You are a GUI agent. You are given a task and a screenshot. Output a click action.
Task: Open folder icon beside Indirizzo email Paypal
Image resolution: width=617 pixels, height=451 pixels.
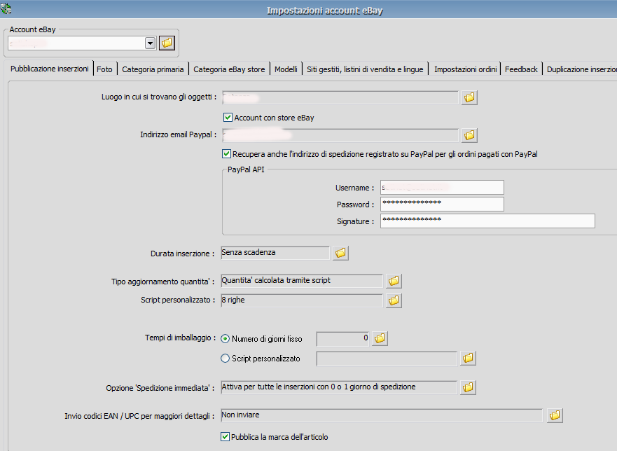pyautogui.click(x=469, y=135)
